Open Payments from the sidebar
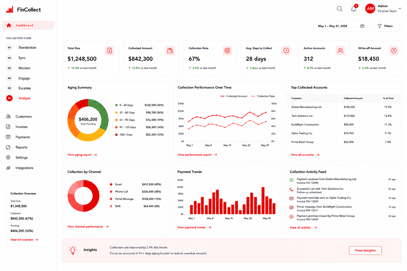 pyautogui.click(x=18, y=137)
